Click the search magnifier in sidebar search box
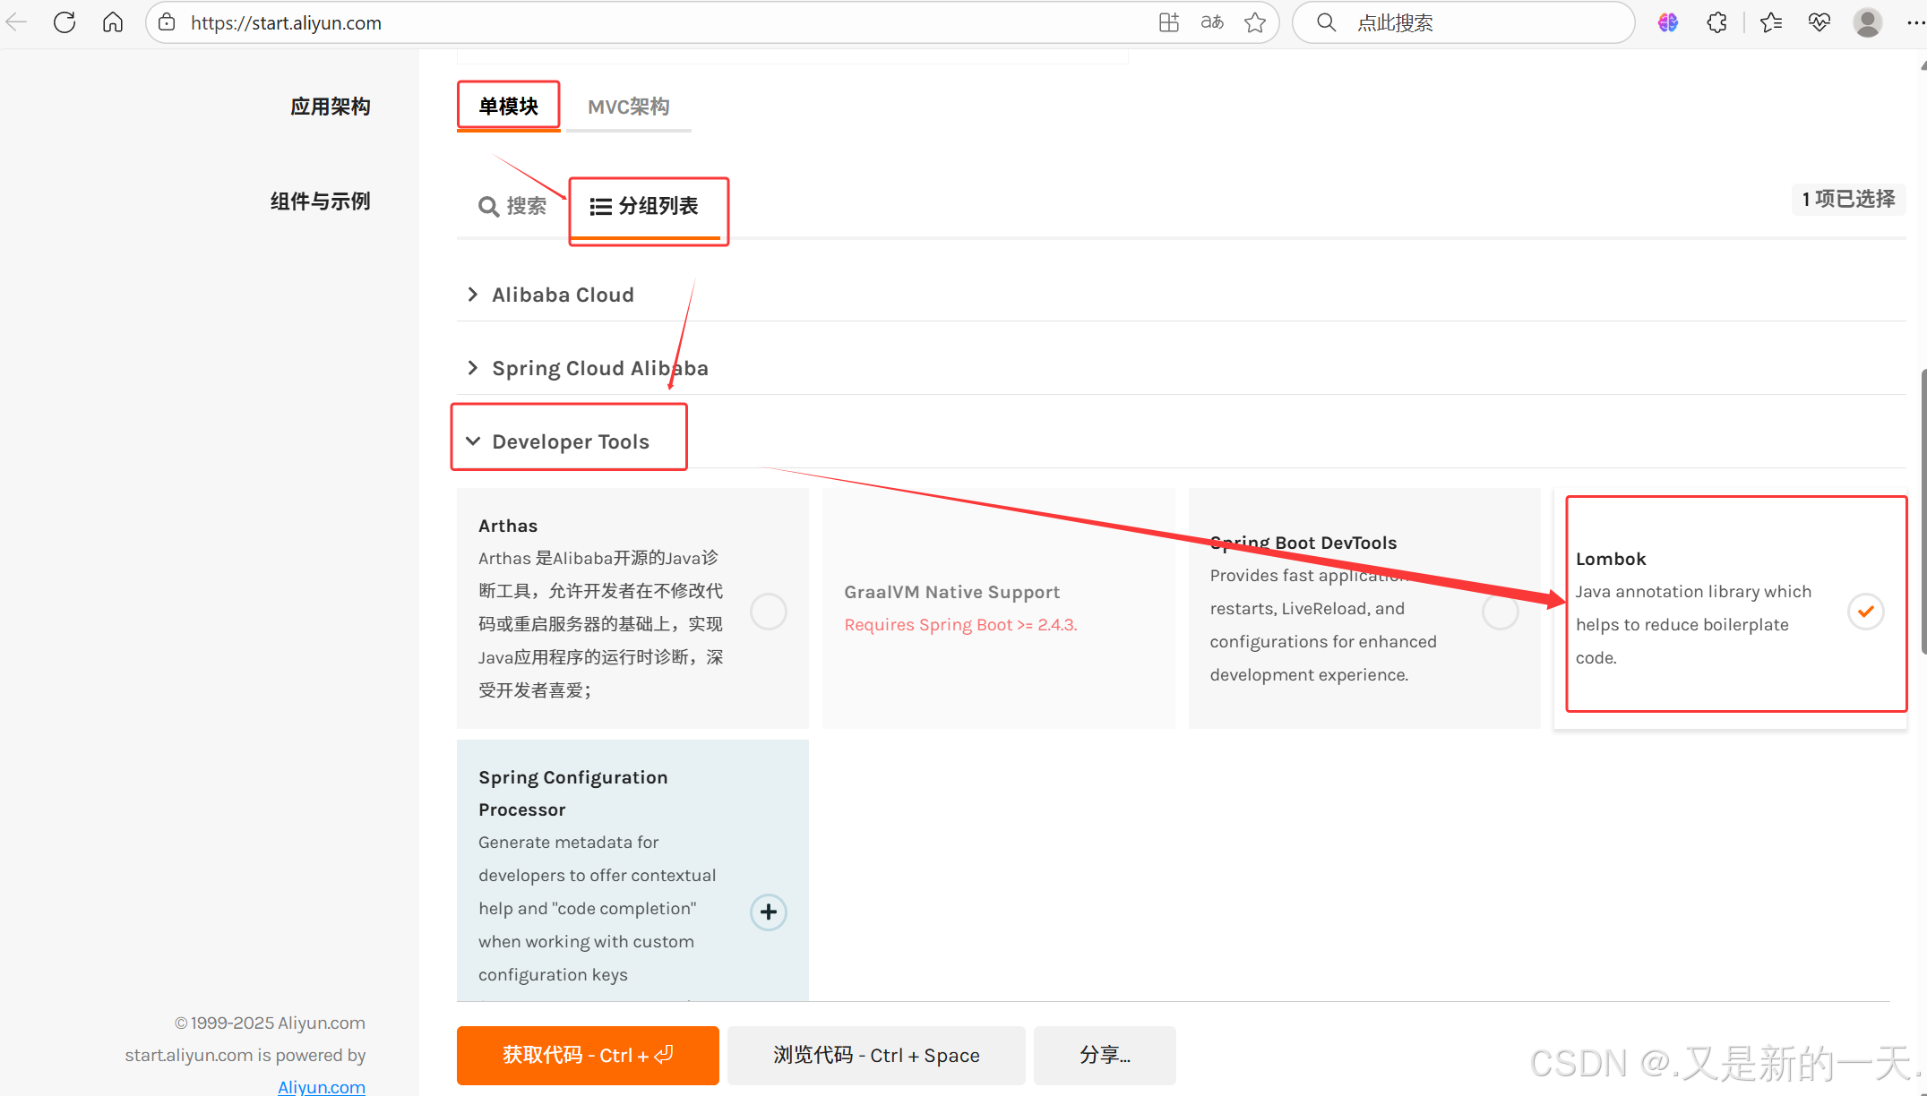Screen dimensions: 1927x1096 click(x=1327, y=22)
